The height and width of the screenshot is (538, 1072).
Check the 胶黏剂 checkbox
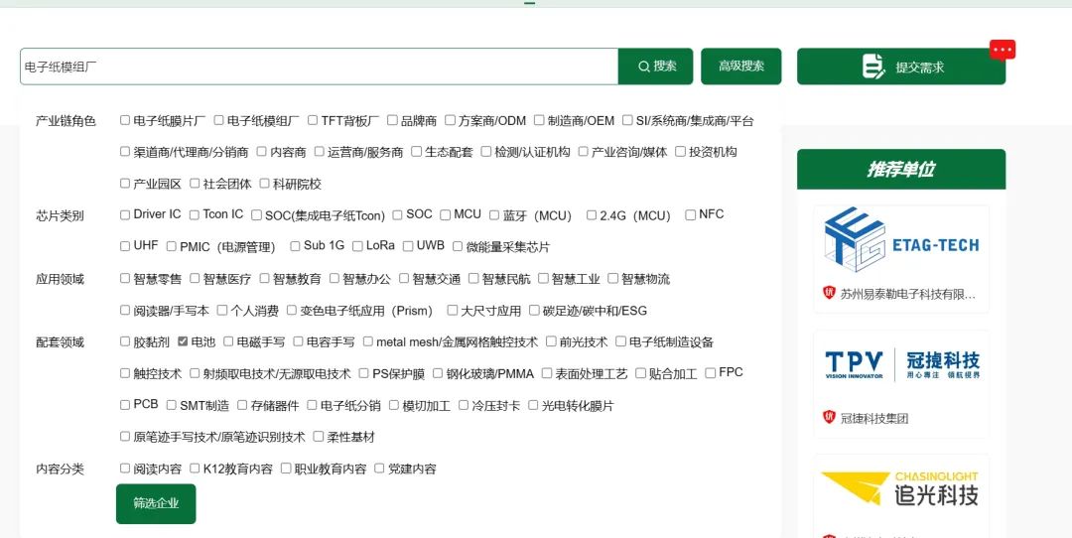[x=124, y=341]
